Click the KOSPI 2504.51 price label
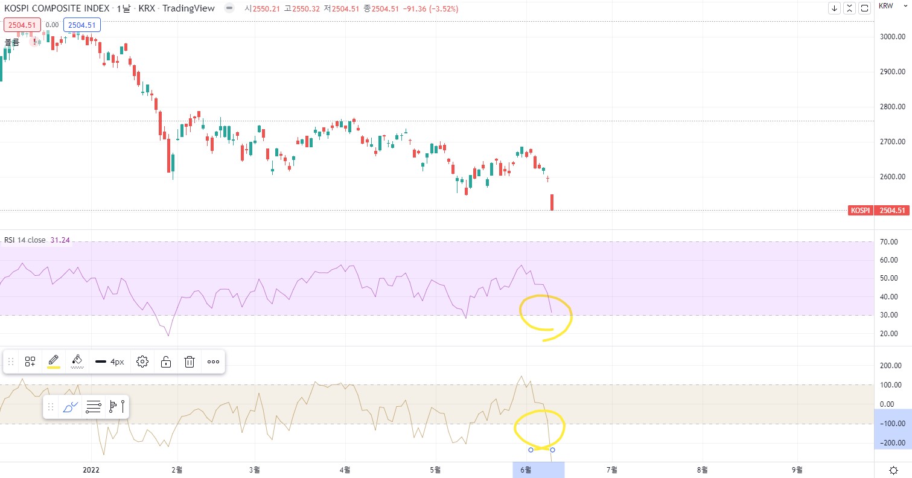The image size is (912, 478). [878, 211]
